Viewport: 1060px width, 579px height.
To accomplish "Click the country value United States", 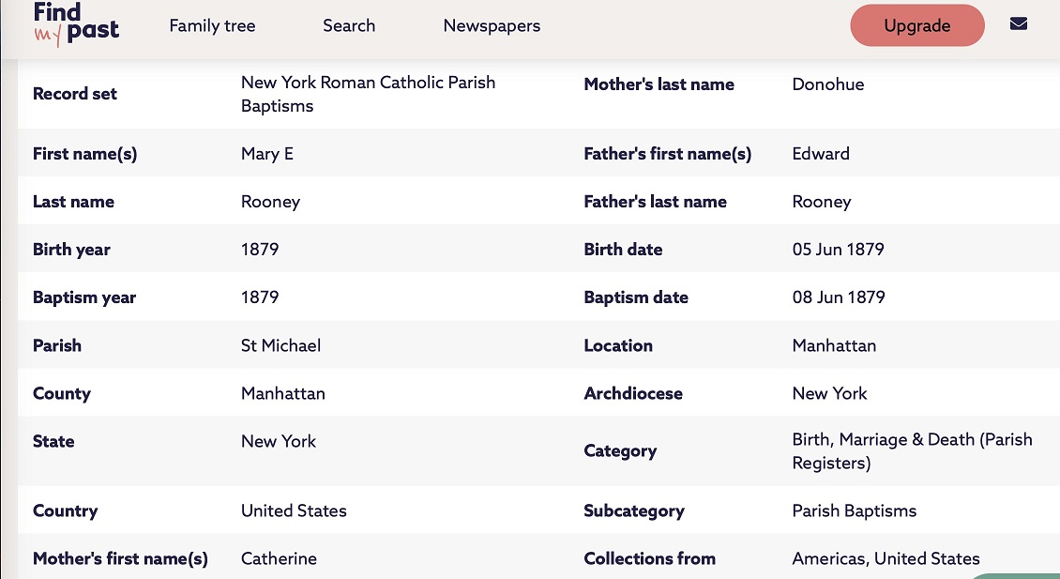I will pos(294,511).
